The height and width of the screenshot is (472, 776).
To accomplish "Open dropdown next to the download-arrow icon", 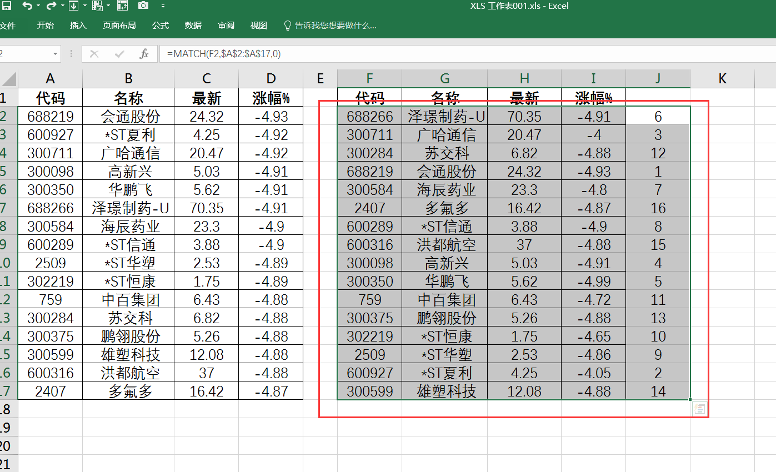I will click(x=85, y=6).
